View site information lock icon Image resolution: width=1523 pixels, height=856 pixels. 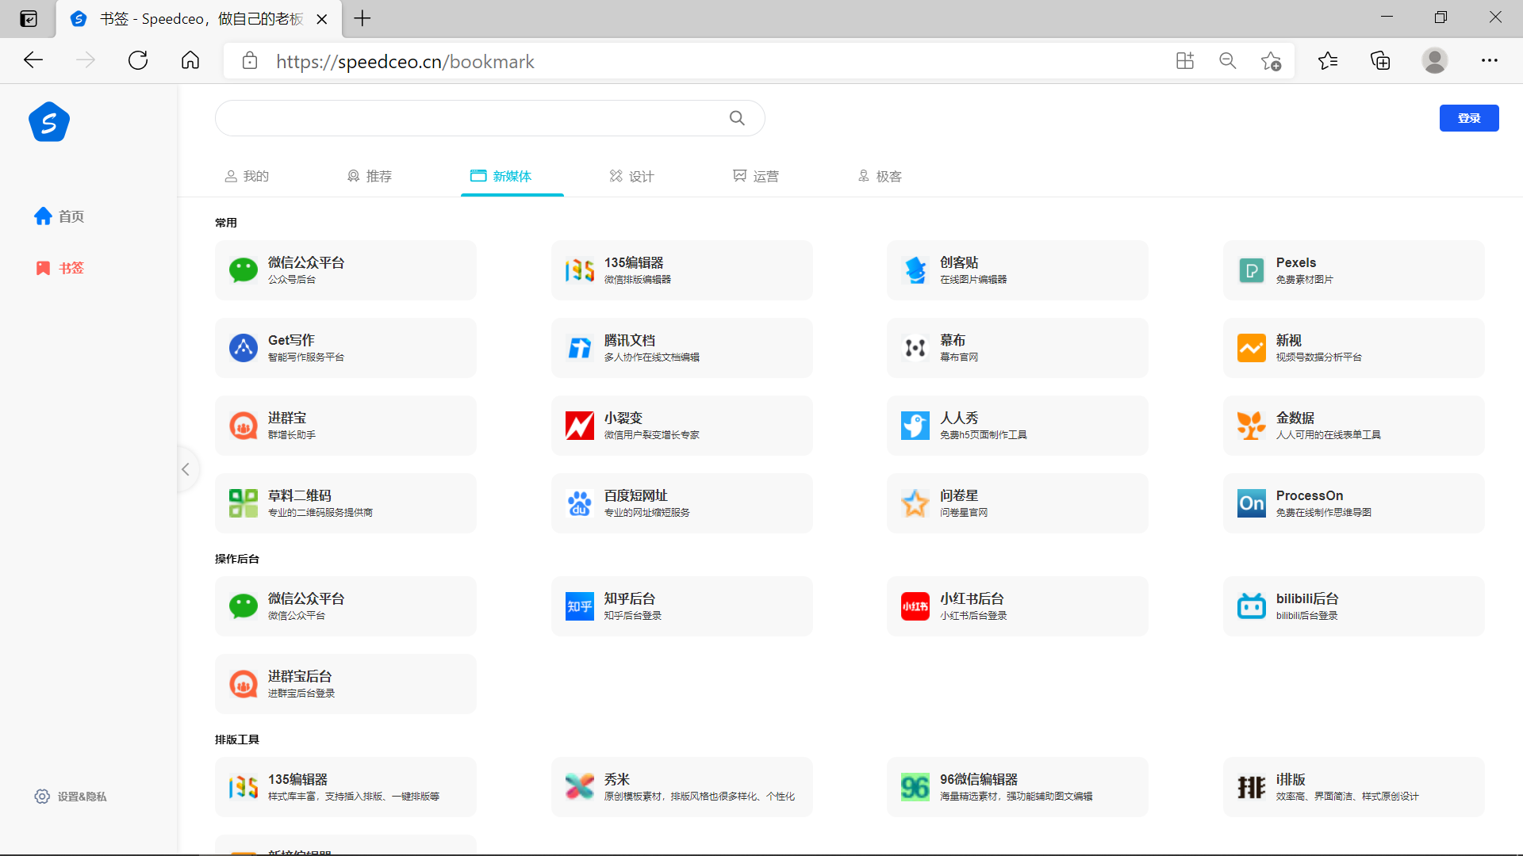click(250, 61)
